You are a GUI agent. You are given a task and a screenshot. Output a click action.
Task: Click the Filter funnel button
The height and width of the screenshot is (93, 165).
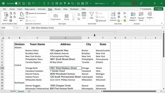(x=92, y=16)
